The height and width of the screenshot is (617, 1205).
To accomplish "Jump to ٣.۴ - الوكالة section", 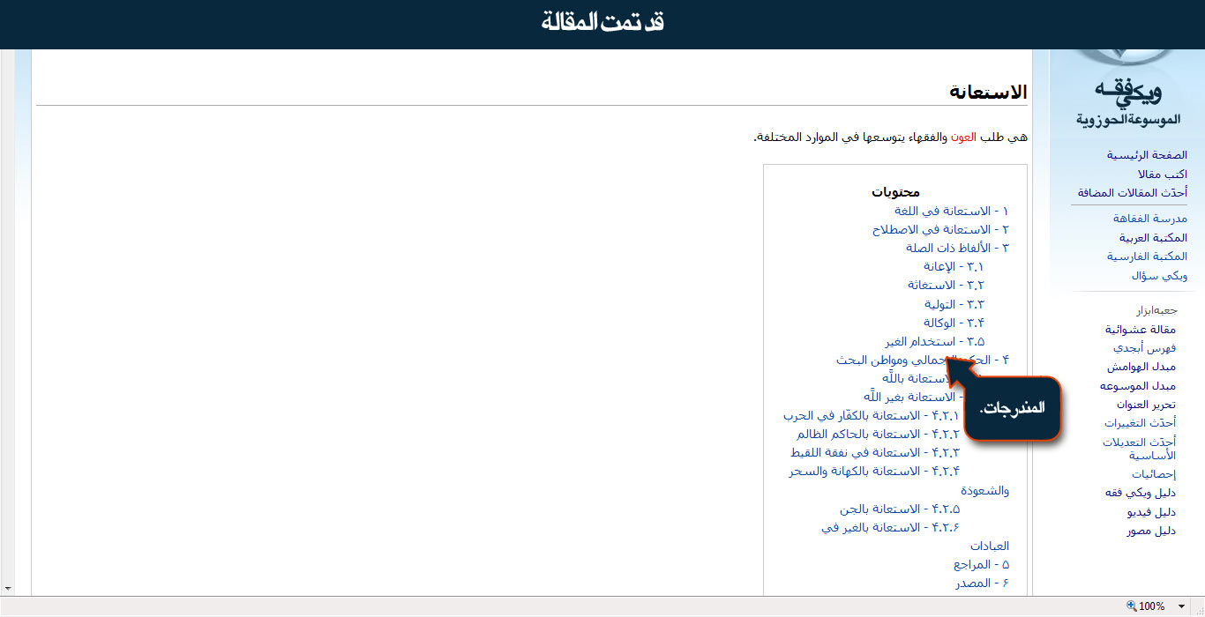I will [953, 323].
